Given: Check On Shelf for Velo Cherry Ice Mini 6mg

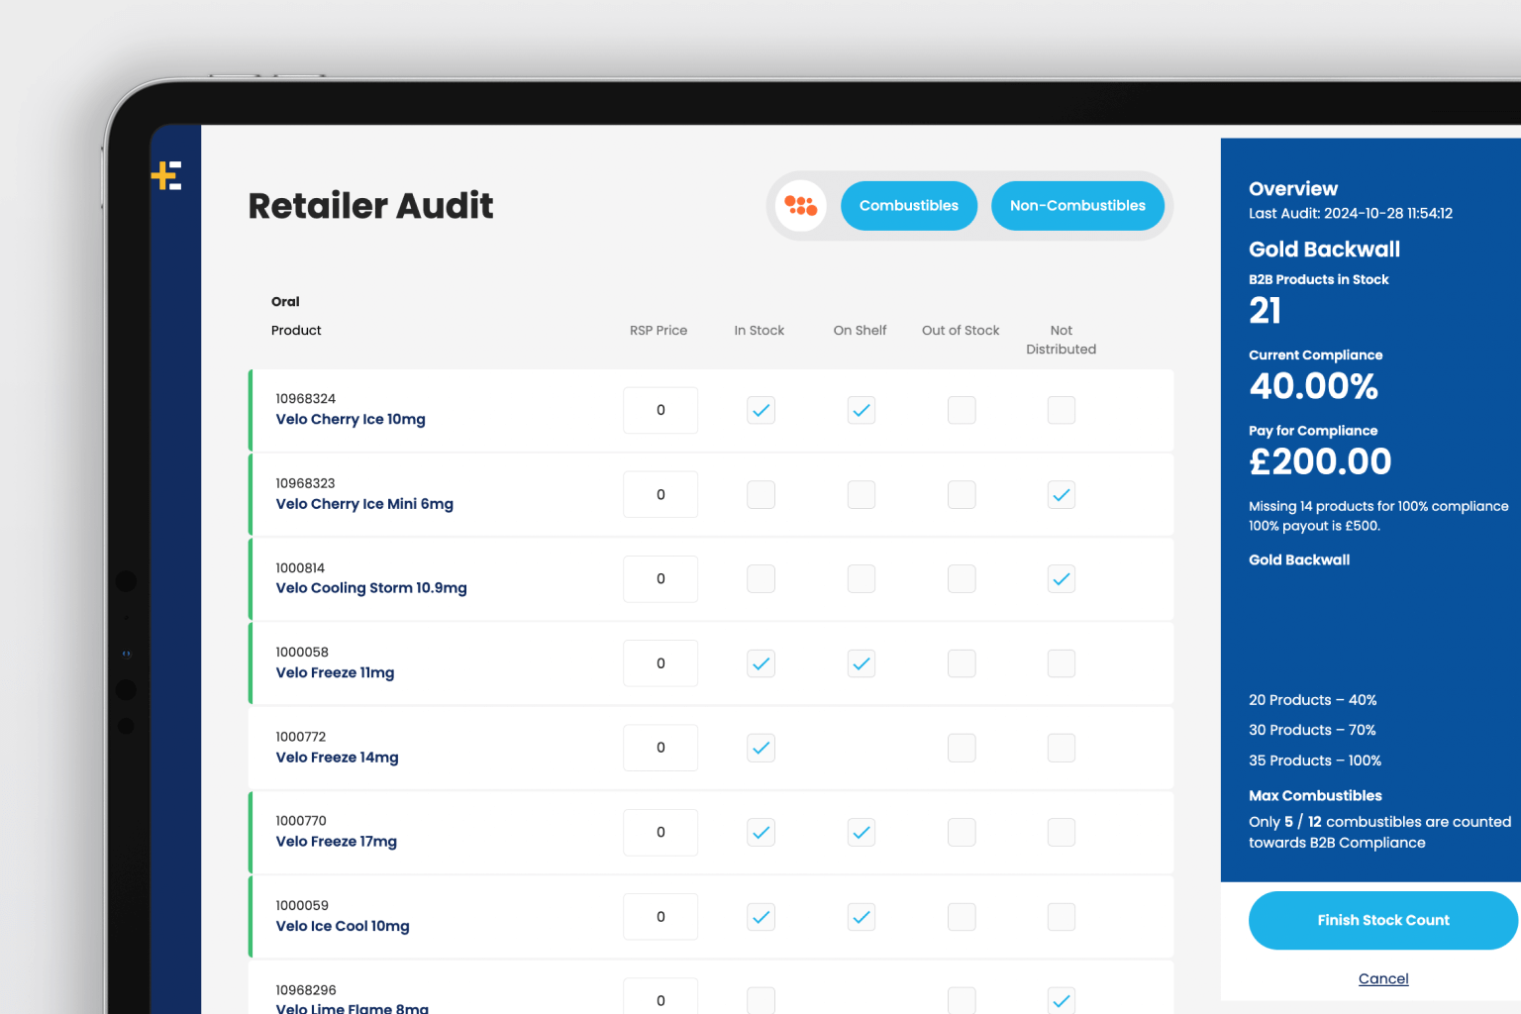Looking at the screenshot, I should (862, 494).
